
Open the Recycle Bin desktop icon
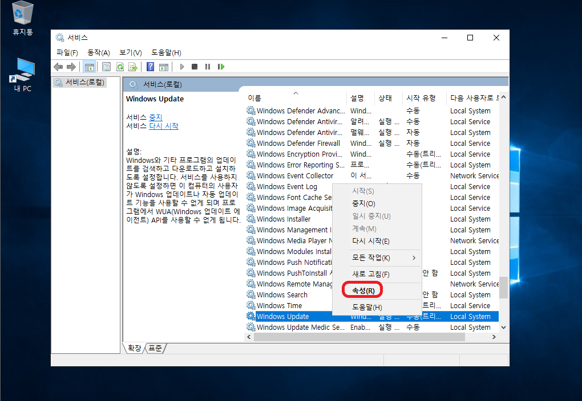[23, 18]
